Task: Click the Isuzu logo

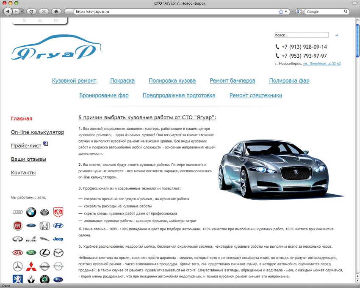Action: point(31,239)
